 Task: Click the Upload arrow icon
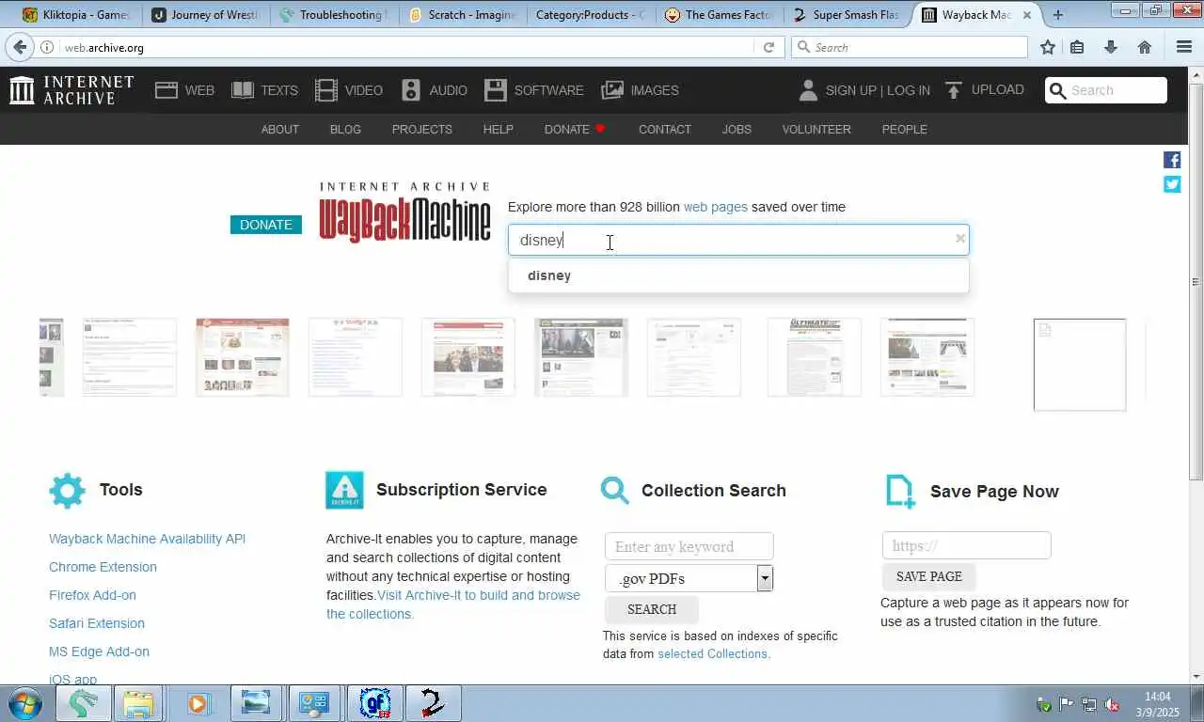point(954,90)
